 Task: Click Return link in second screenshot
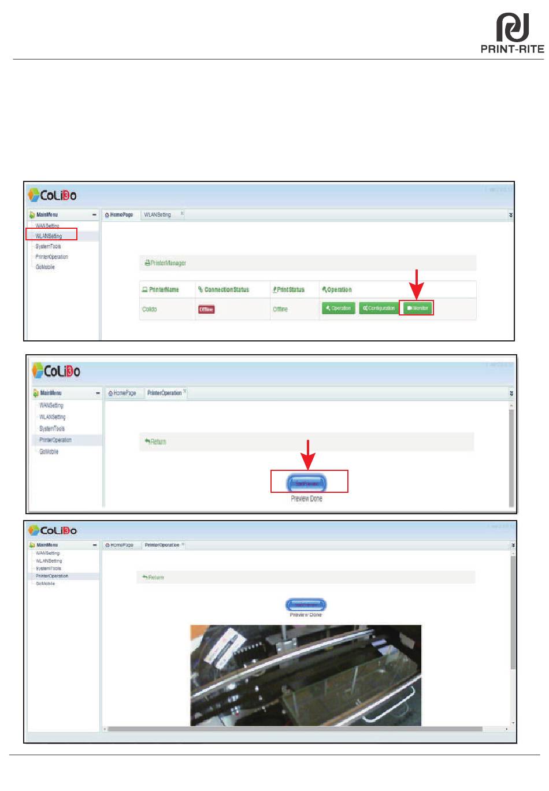pos(155,441)
